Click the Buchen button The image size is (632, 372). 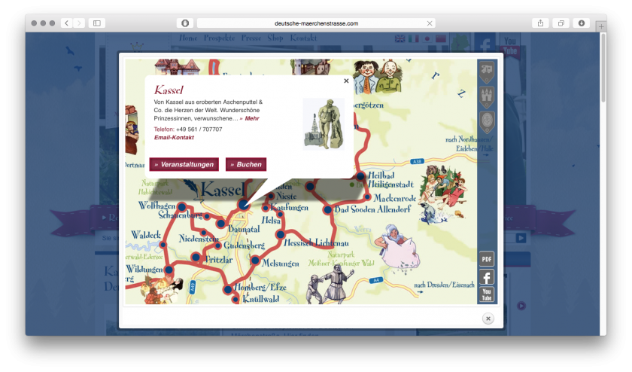pos(246,164)
